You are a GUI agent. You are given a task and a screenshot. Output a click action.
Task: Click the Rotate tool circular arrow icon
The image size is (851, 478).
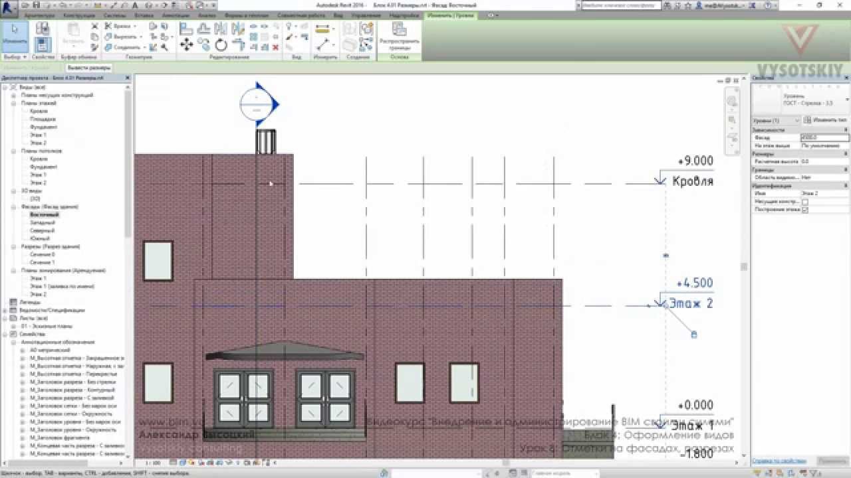221,44
